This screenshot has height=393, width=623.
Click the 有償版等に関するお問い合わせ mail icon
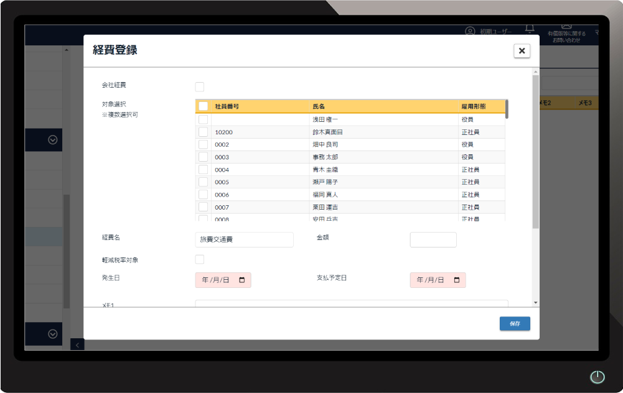click(x=566, y=27)
